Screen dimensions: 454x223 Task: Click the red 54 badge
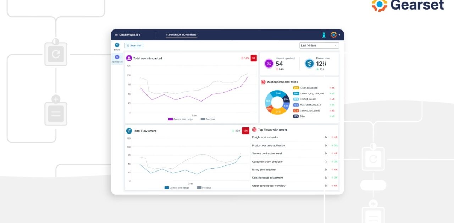click(254, 58)
